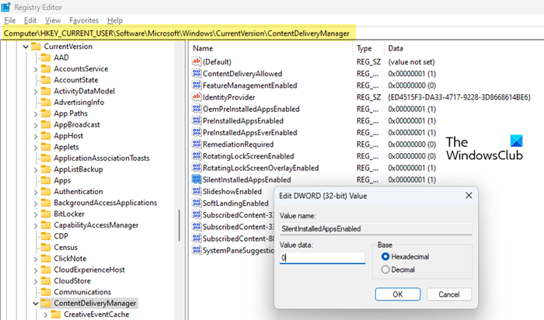This screenshot has height=320, width=544.
Task: Expand the AccountsService key
Action: point(36,69)
